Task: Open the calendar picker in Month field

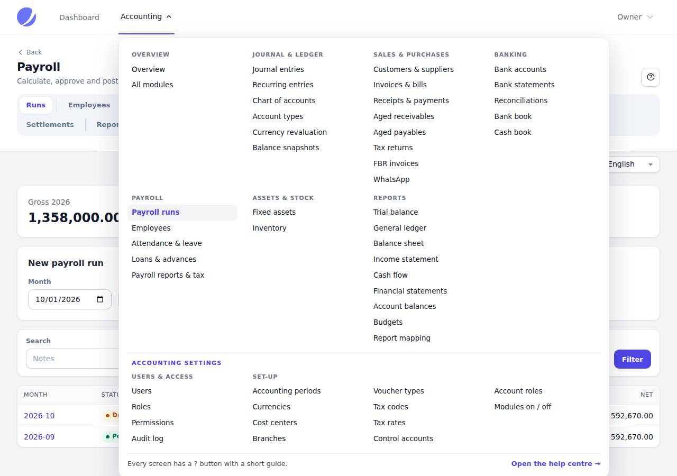Action: tap(100, 299)
